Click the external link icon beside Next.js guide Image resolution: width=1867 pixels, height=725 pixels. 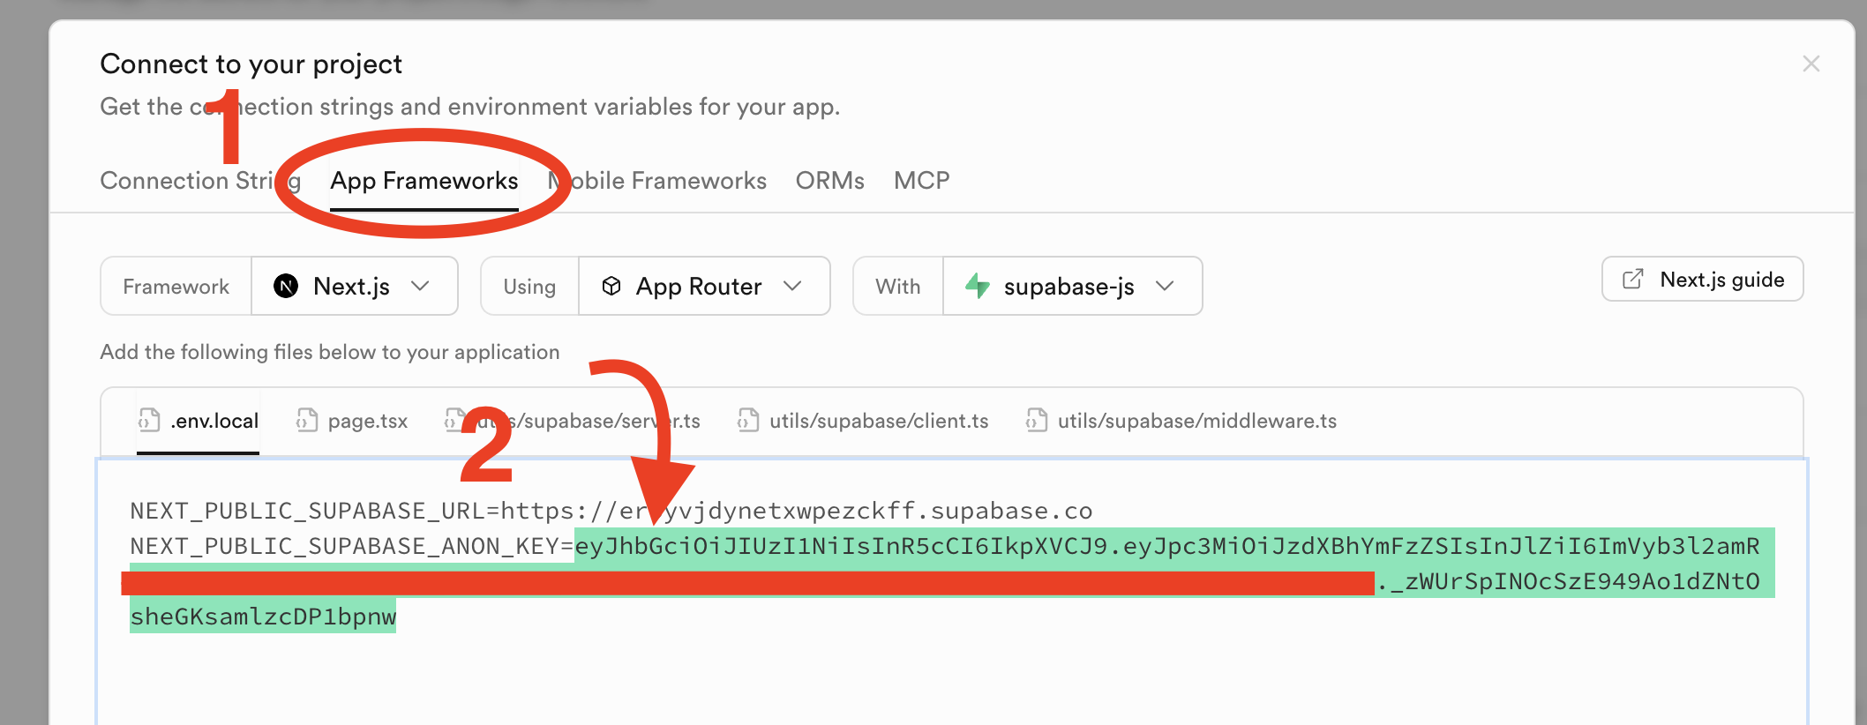tap(1633, 280)
